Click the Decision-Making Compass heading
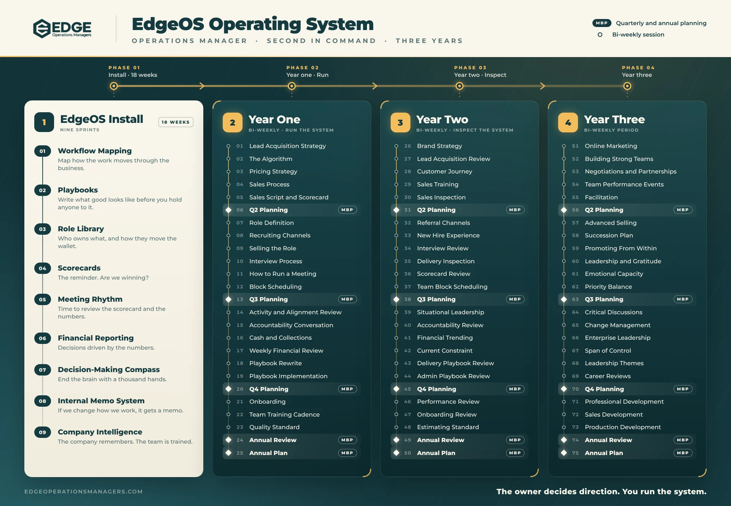Viewport: 731px width, 506px height. click(x=109, y=370)
